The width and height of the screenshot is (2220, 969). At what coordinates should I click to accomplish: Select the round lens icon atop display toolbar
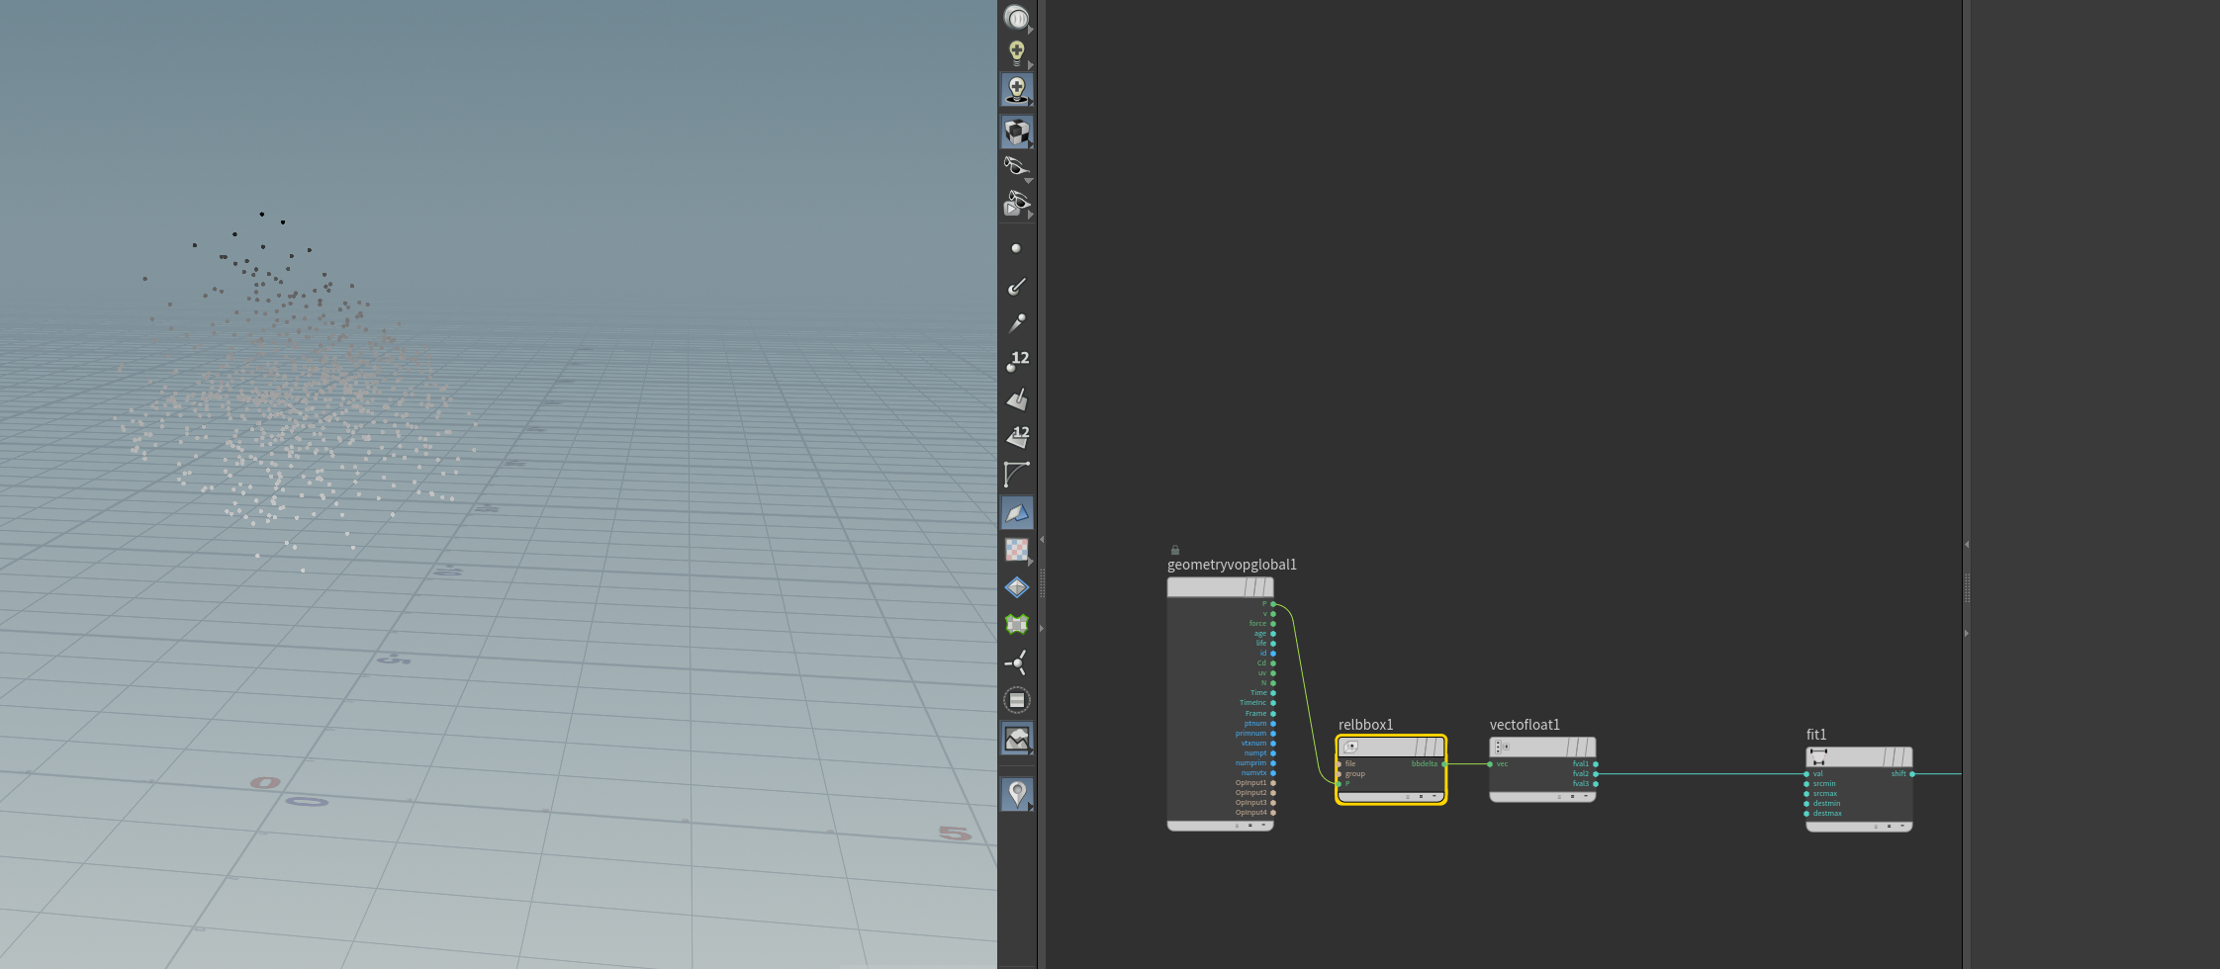click(x=1016, y=17)
